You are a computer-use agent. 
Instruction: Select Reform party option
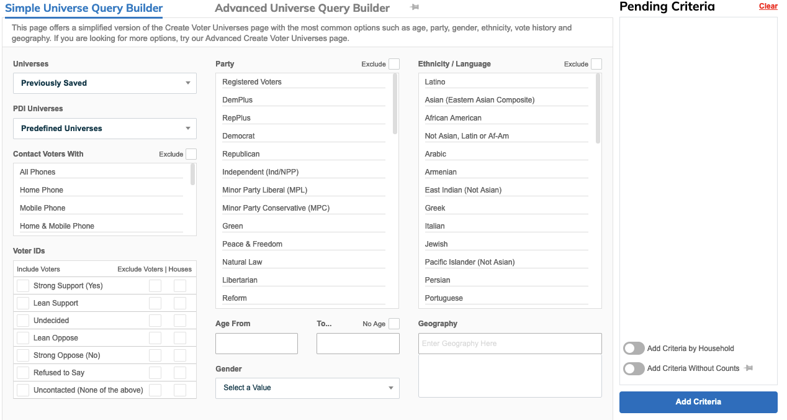[304, 298]
